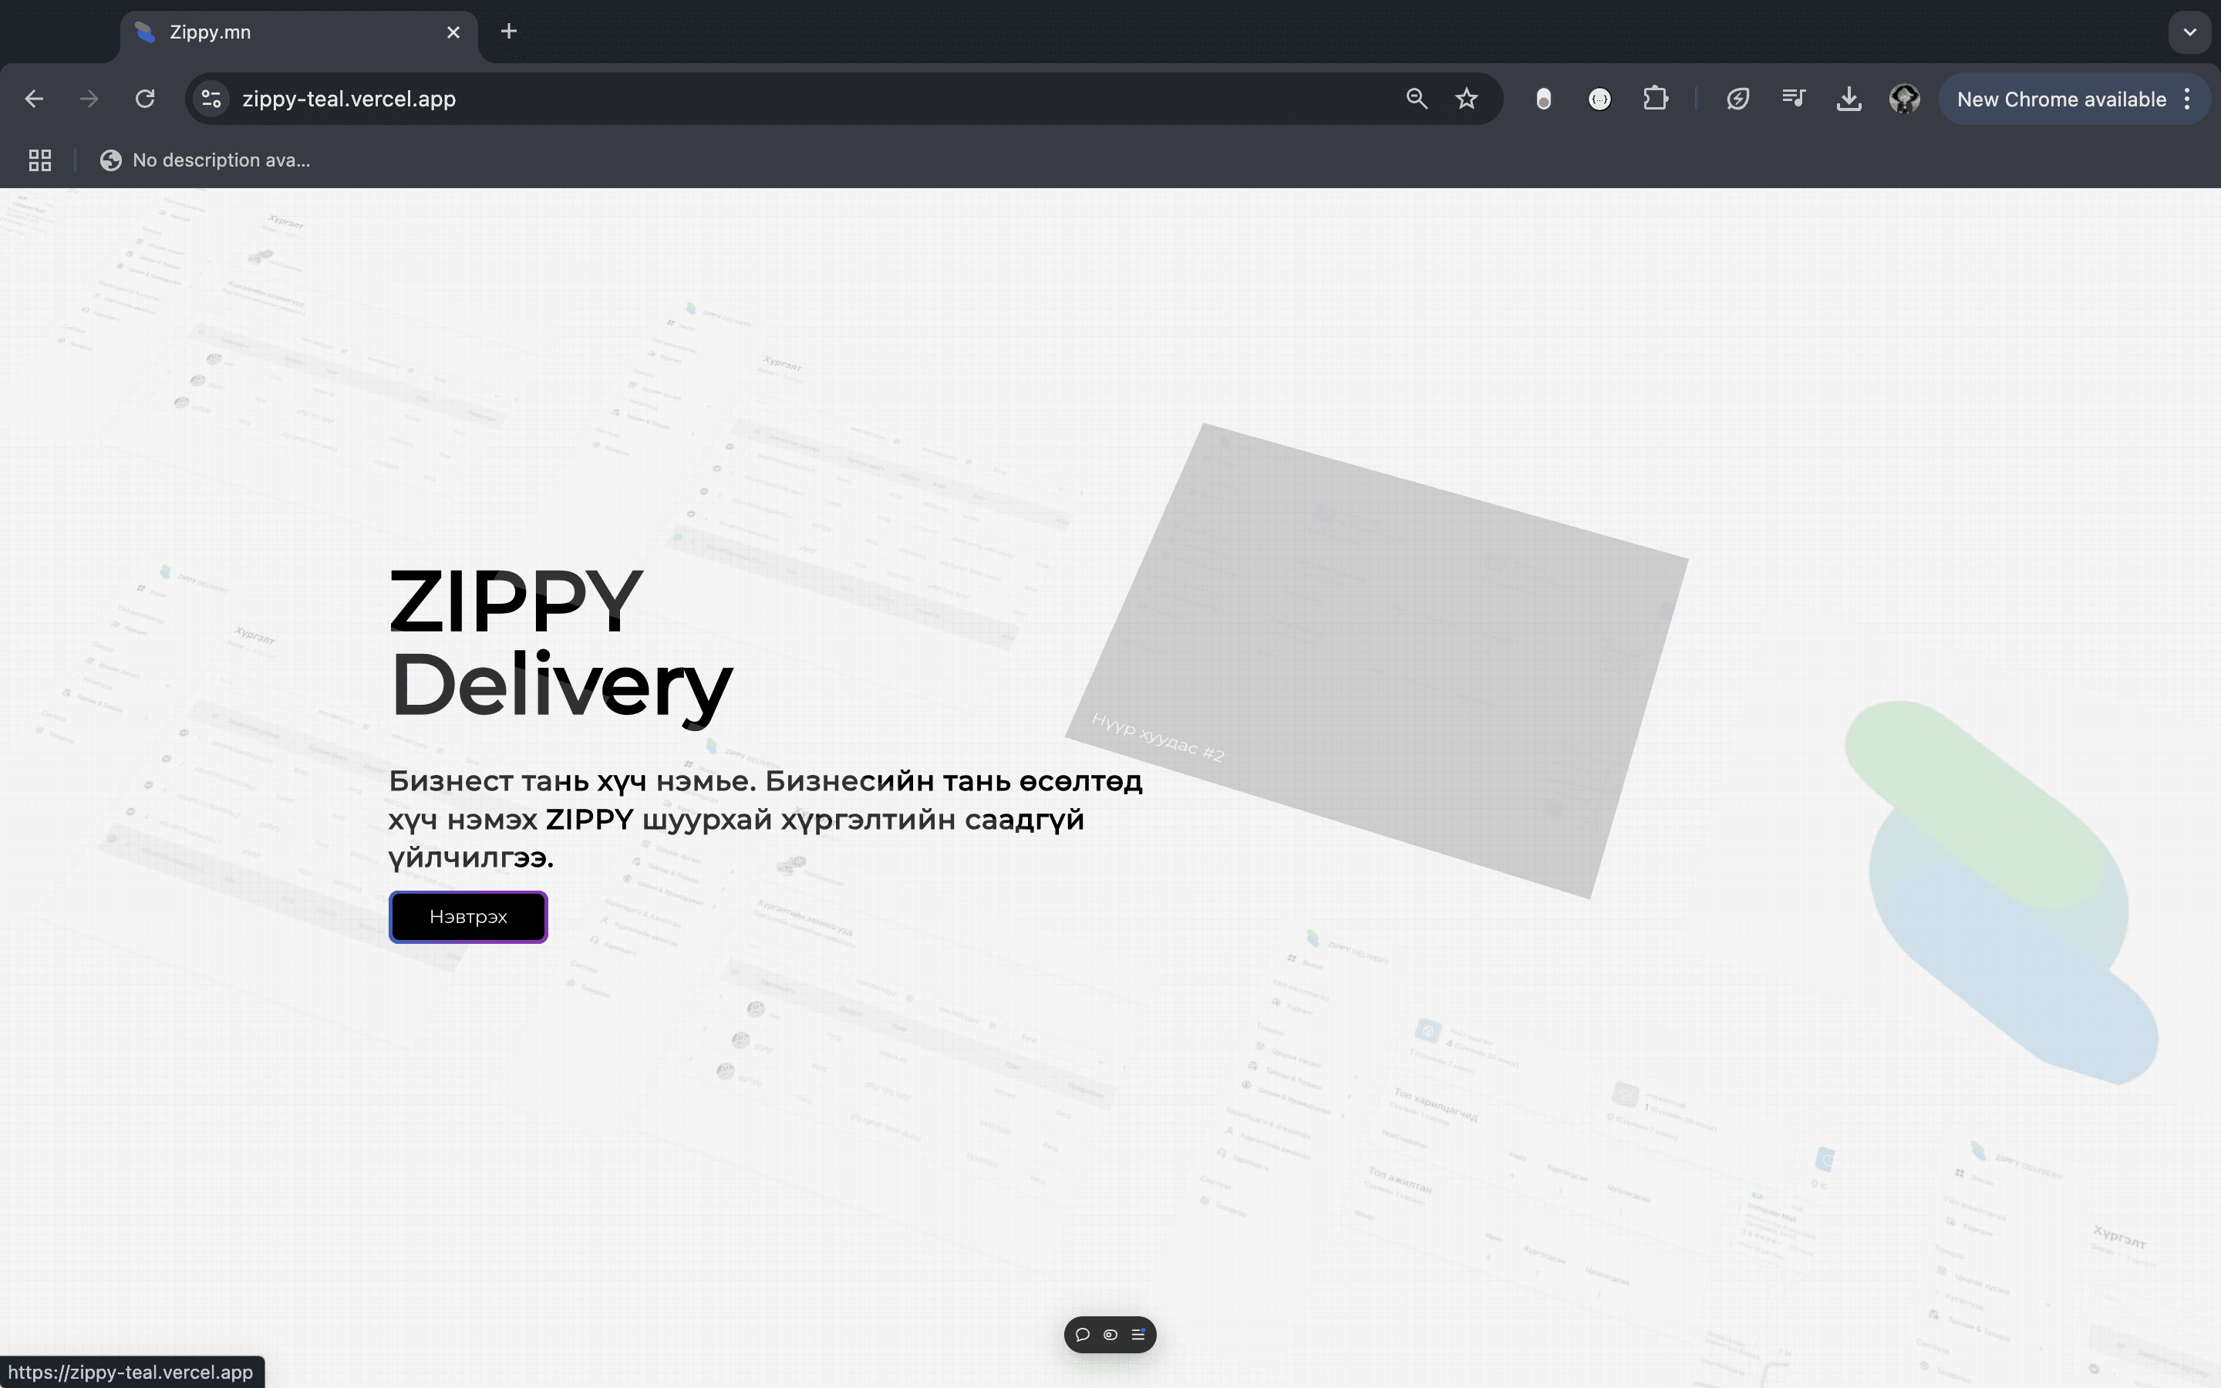Reload the Zippy page

[x=145, y=99]
